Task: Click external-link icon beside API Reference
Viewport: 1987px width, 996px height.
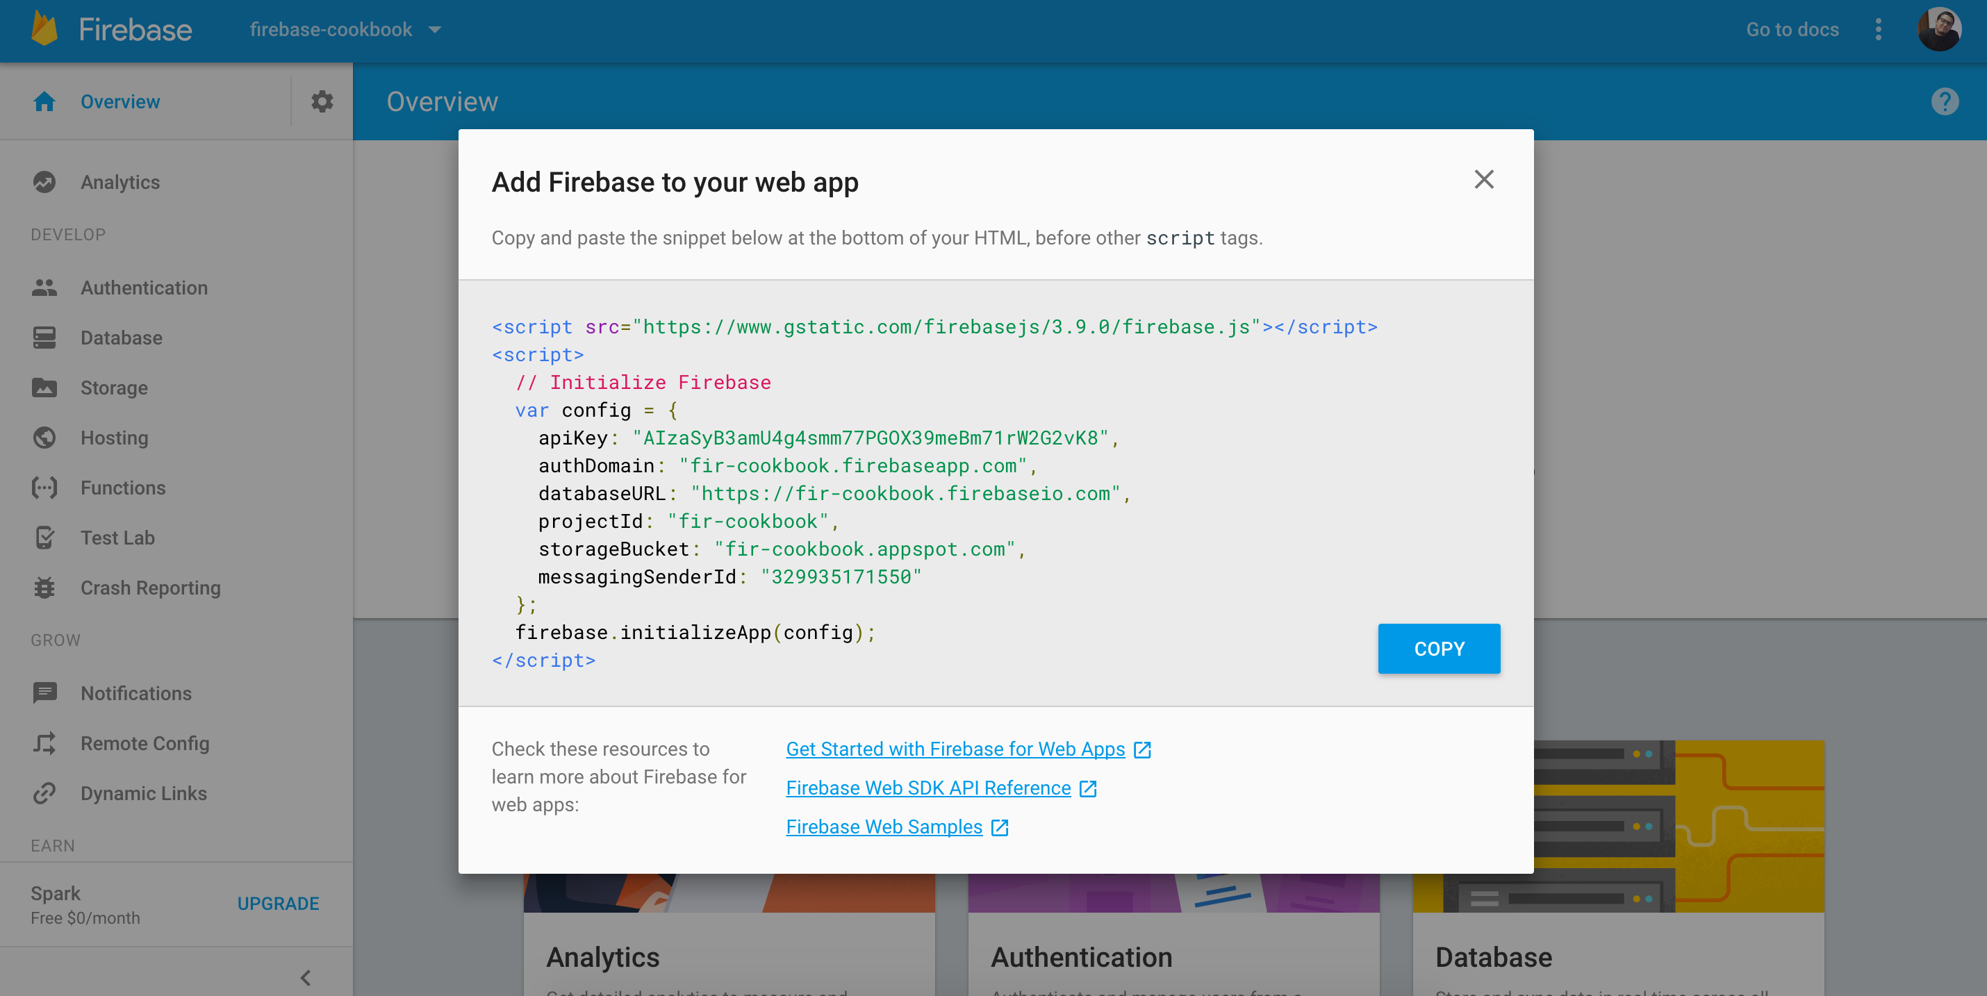Action: (1089, 788)
